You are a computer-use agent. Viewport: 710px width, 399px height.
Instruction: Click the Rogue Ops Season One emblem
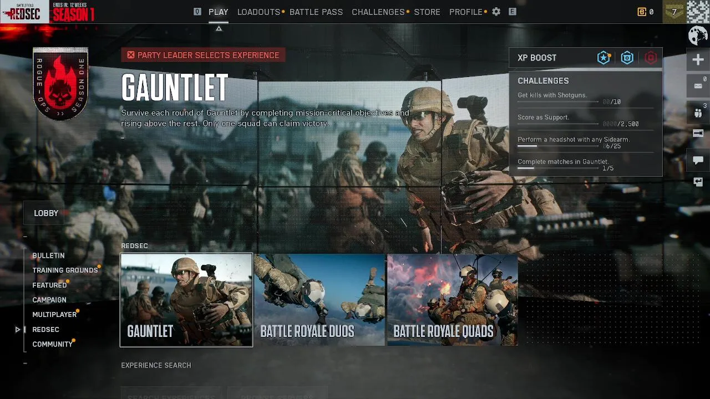60,84
